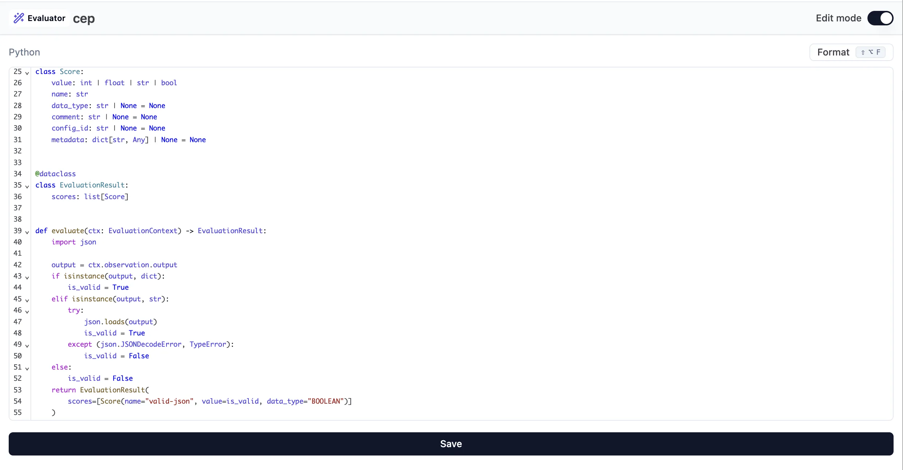This screenshot has height=470, width=903.
Task: Fold the except block at line 49
Action: tap(27, 346)
